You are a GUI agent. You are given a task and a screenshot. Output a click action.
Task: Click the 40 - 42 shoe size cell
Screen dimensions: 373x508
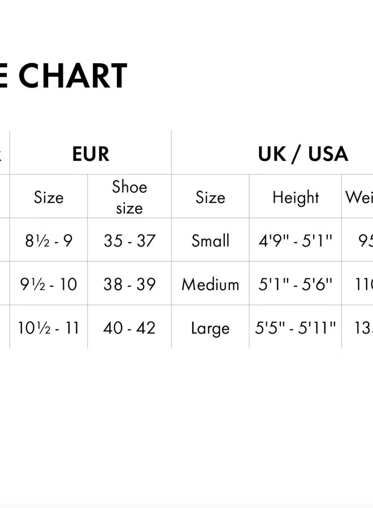coord(129,328)
